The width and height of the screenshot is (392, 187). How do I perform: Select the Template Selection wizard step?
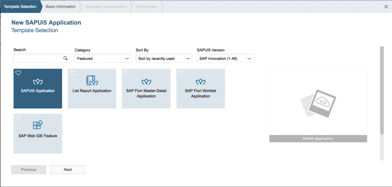[x=20, y=7]
